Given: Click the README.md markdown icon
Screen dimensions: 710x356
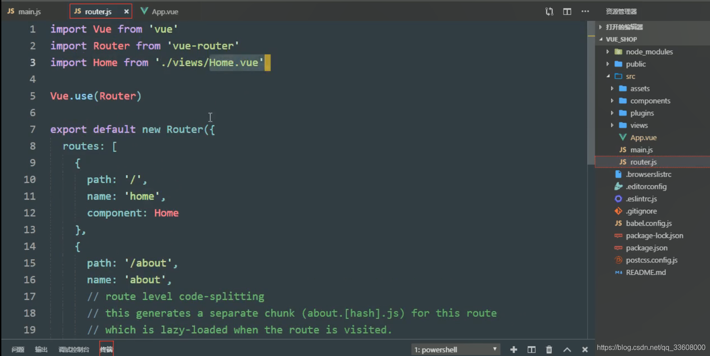Looking at the screenshot, I should pos(618,272).
